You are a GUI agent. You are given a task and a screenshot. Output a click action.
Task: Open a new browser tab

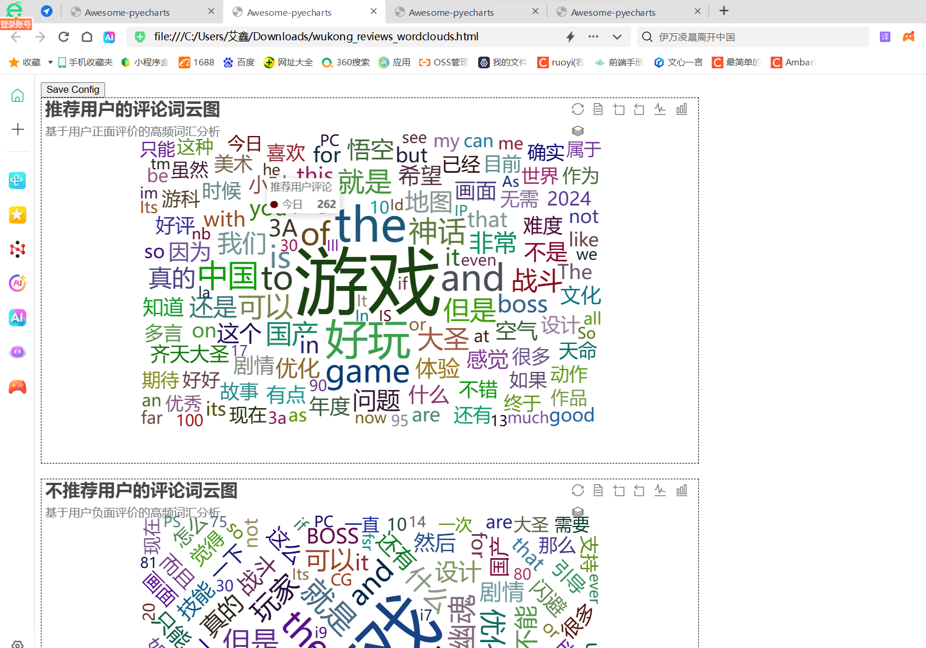[x=724, y=11]
